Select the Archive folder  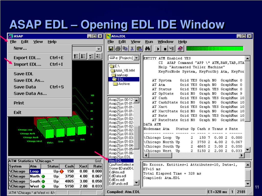point(122,84)
